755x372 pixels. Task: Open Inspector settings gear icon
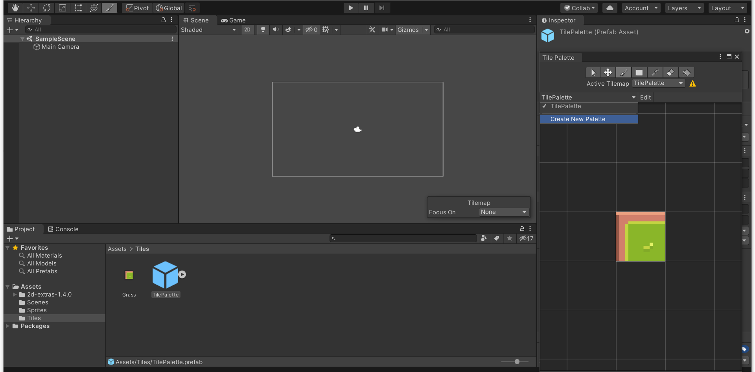coord(747,31)
